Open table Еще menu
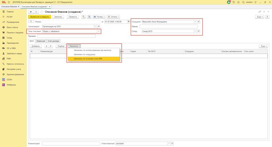The height and width of the screenshot is (147, 272). coord(263,46)
